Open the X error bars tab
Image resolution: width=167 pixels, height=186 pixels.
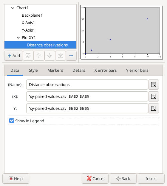tap(106, 70)
